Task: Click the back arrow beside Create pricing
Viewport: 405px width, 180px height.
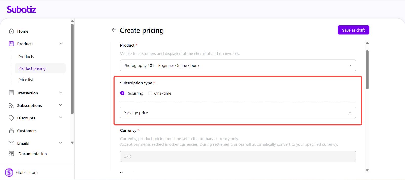Action: point(114,30)
